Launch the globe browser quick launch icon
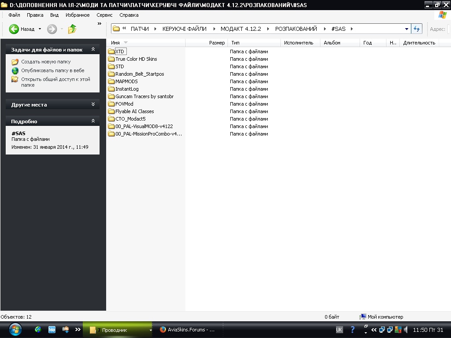This screenshot has height=338, width=451. (x=38, y=329)
